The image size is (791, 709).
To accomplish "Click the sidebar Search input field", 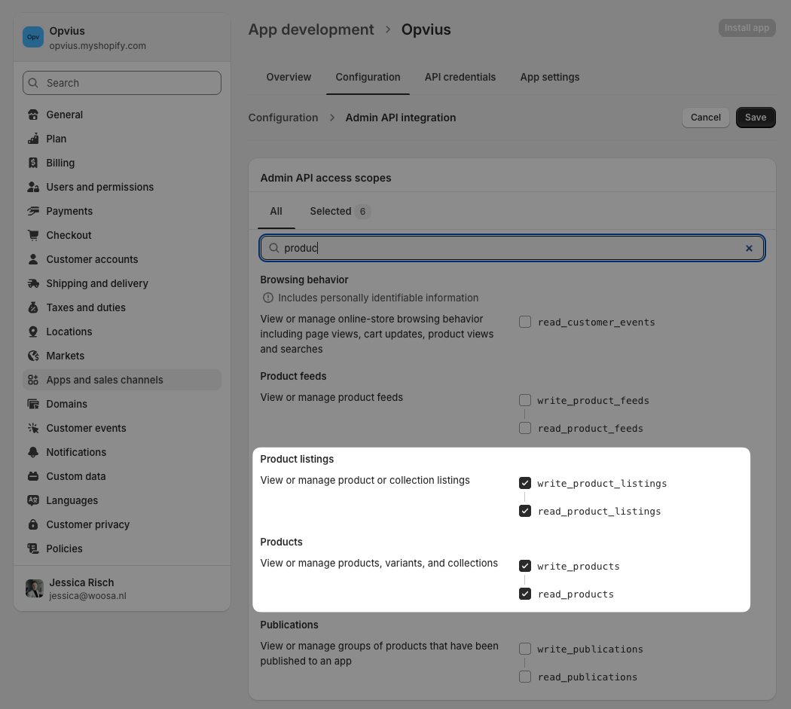I will tap(122, 83).
